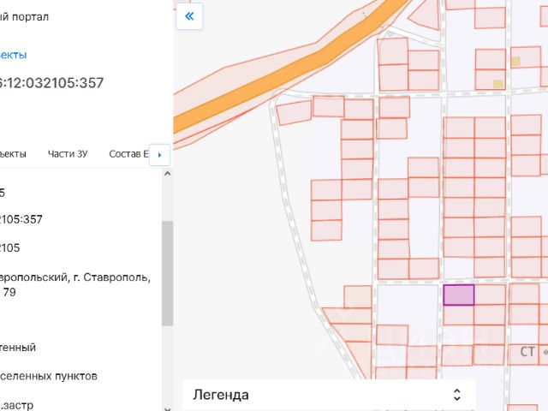This screenshot has height=411, width=548.
Task: Collapse the side panel with double chevron
Action: click(189, 16)
